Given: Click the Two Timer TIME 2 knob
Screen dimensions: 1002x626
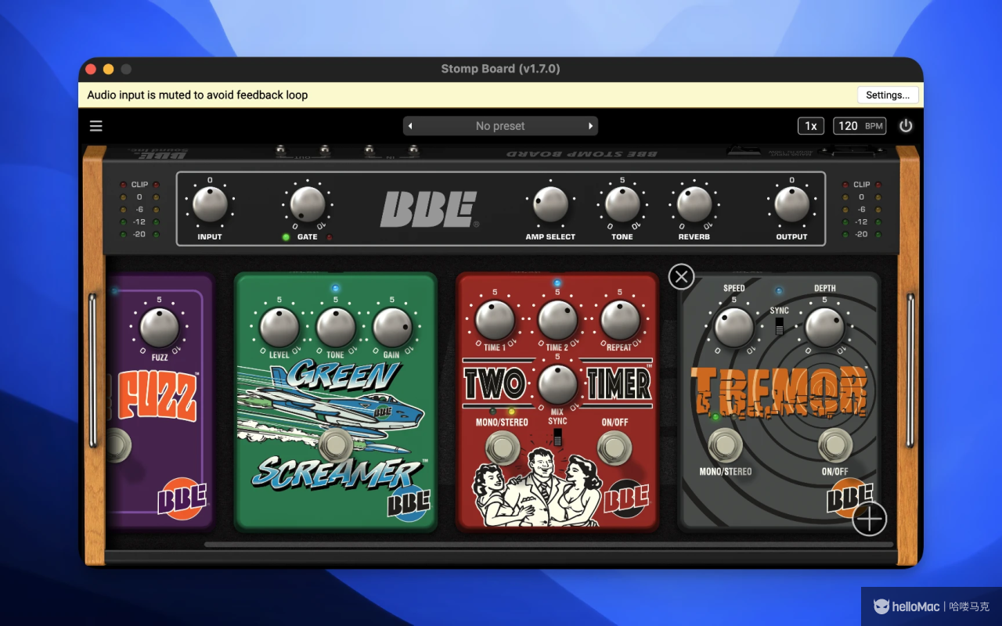Looking at the screenshot, I should (x=557, y=320).
